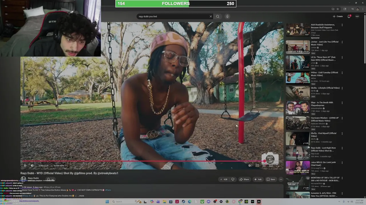Open NVIDIA app from the taskbar
Screen dimensions: 366x205
point(246,202)
